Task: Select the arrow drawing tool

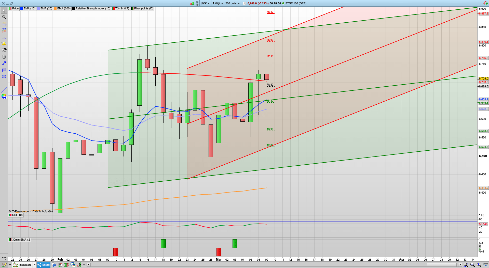Action: [x=4, y=63]
